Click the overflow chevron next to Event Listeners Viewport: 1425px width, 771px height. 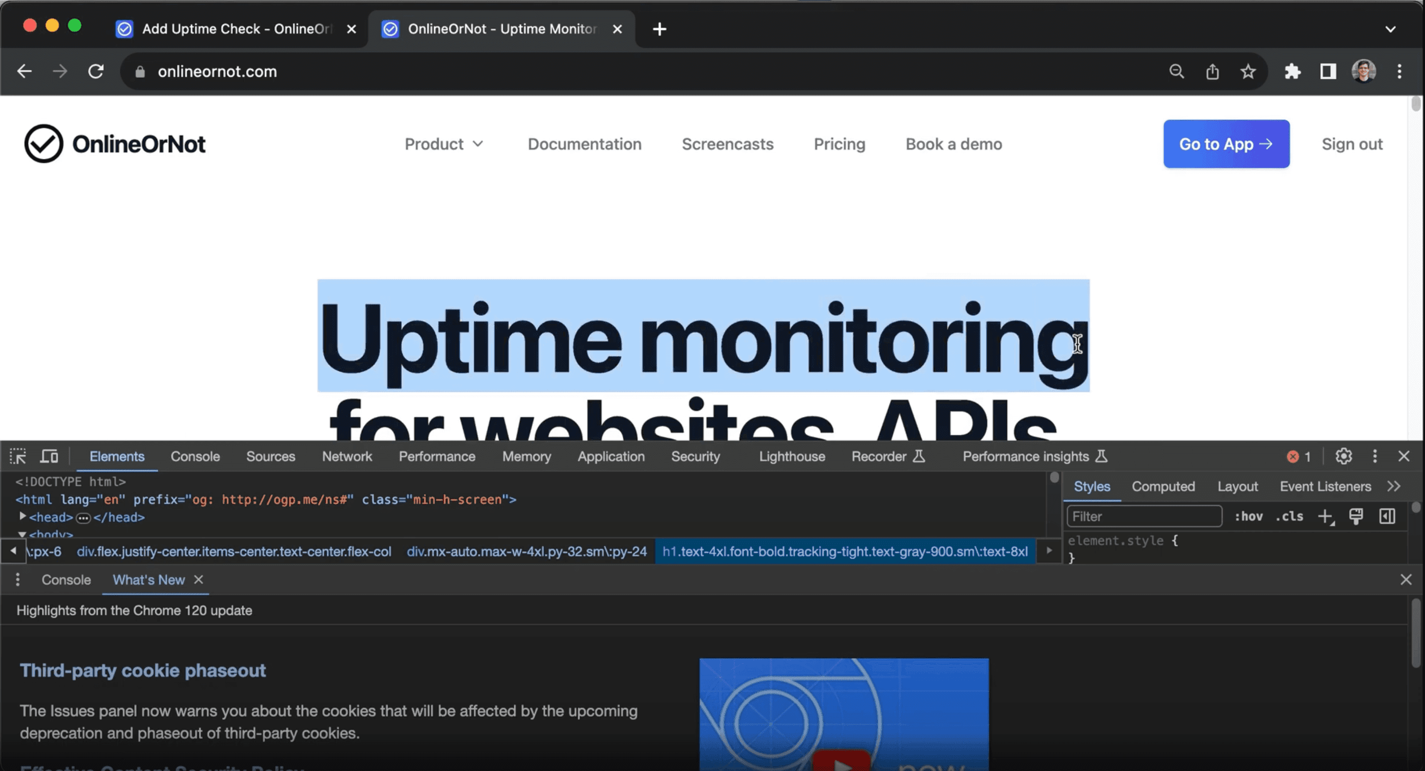(1394, 486)
